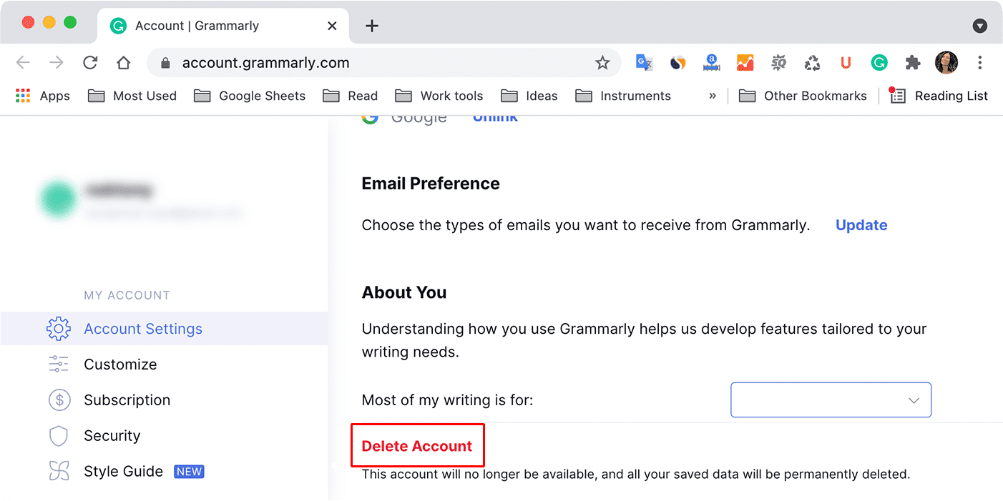The image size is (1003, 501).
Task: Open the SQ extension icon
Action: (x=778, y=63)
